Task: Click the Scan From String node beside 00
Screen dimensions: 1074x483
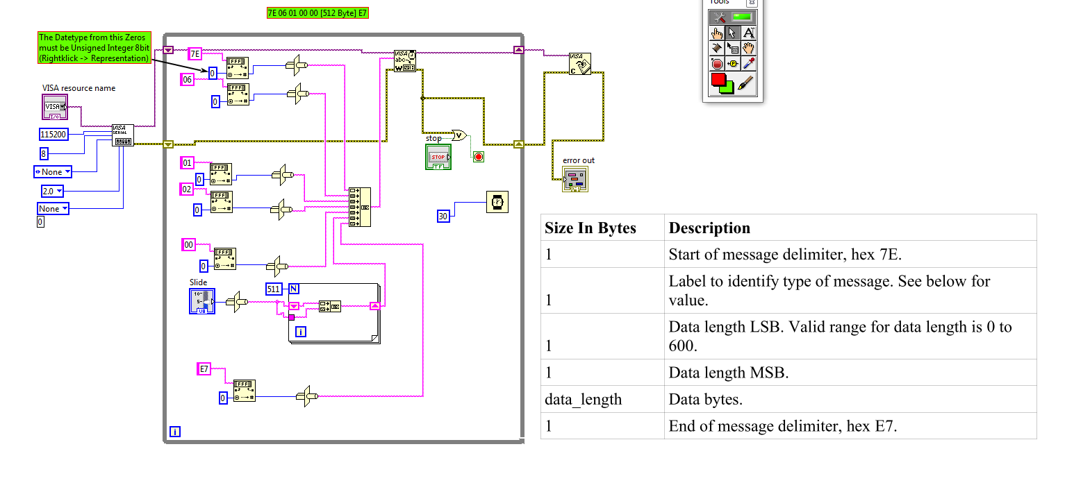Action: pyautogui.click(x=224, y=259)
